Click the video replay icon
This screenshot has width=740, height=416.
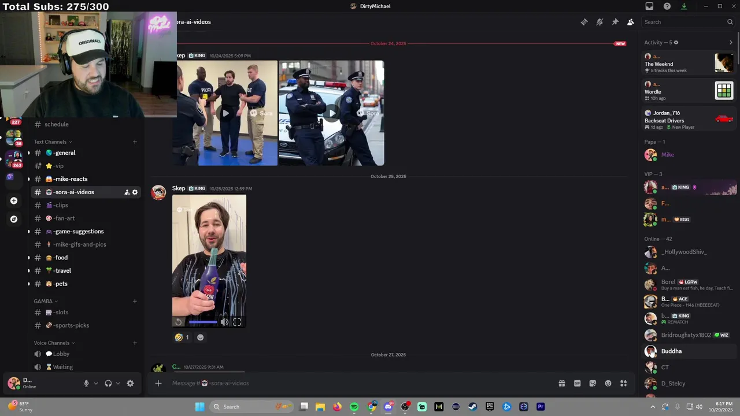(x=179, y=322)
